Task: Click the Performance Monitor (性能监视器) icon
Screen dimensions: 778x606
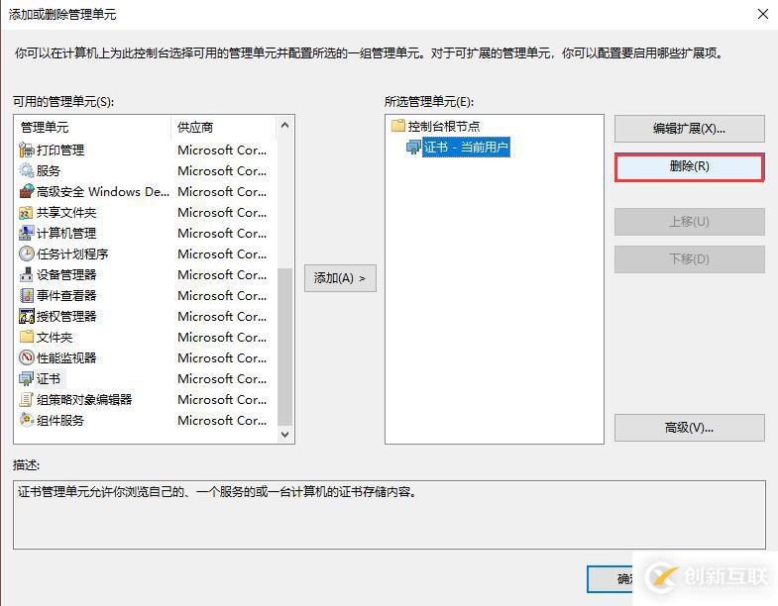Action: [x=26, y=358]
